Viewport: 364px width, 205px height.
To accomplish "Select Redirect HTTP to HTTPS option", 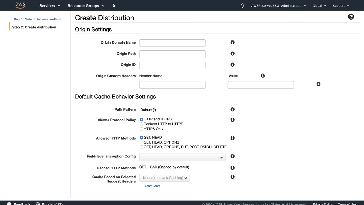I will tap(142, 124).
